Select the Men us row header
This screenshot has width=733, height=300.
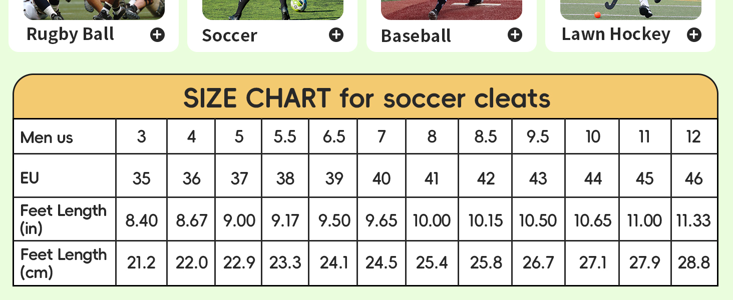click(47, 137)
